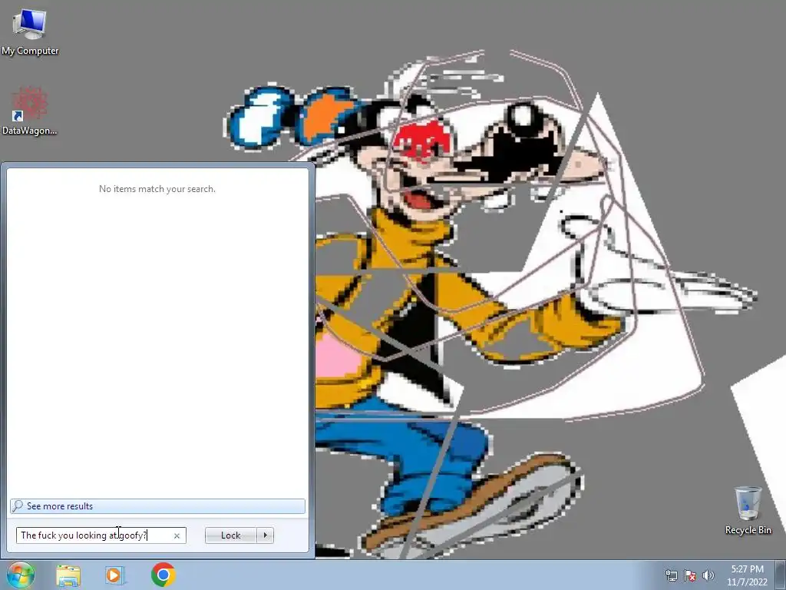Open Google Chrome from the taskbar
786x590 pixels.
tap(163, 575)
